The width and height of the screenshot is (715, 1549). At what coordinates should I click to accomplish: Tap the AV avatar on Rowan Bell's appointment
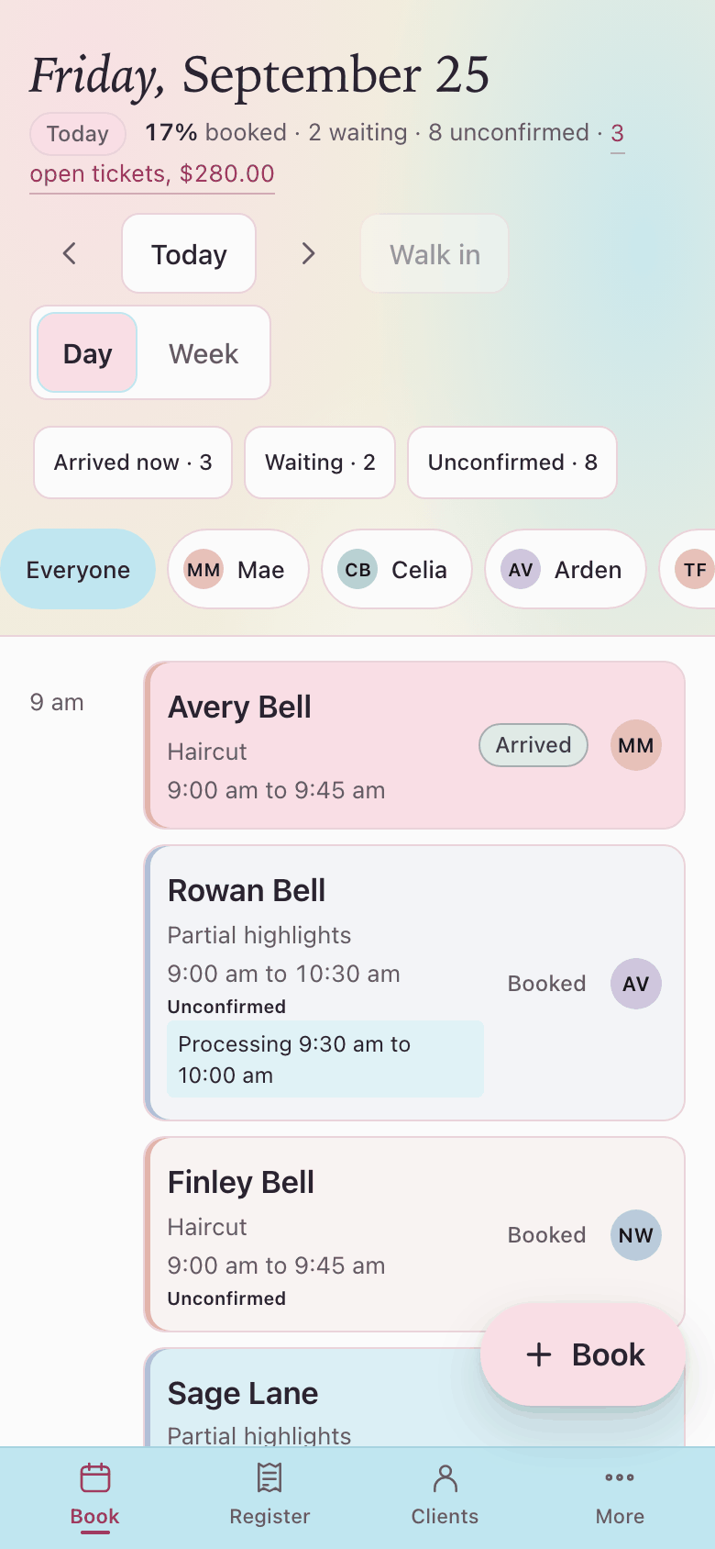pos(636,984)
